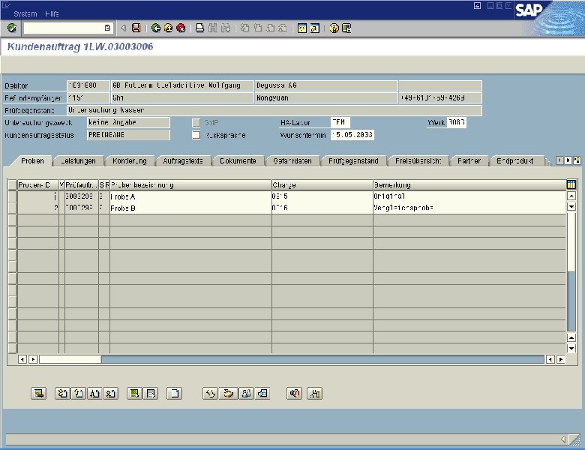
Task: Open the command field history dropdown
Action: point(107,28)
